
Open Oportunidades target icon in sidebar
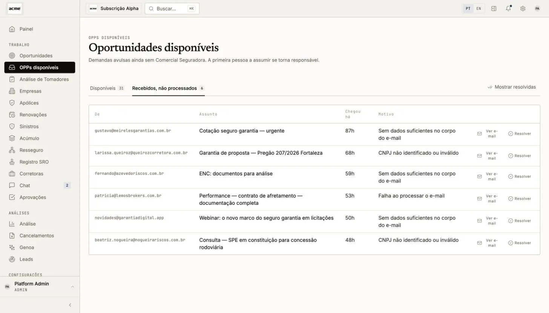(12, 56)
